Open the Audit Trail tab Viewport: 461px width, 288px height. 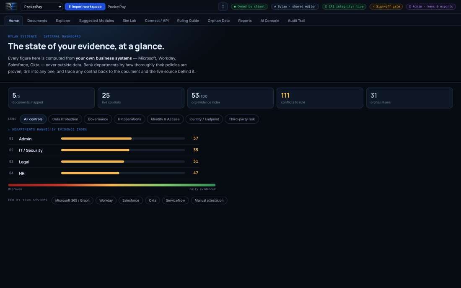click(296, 21)
